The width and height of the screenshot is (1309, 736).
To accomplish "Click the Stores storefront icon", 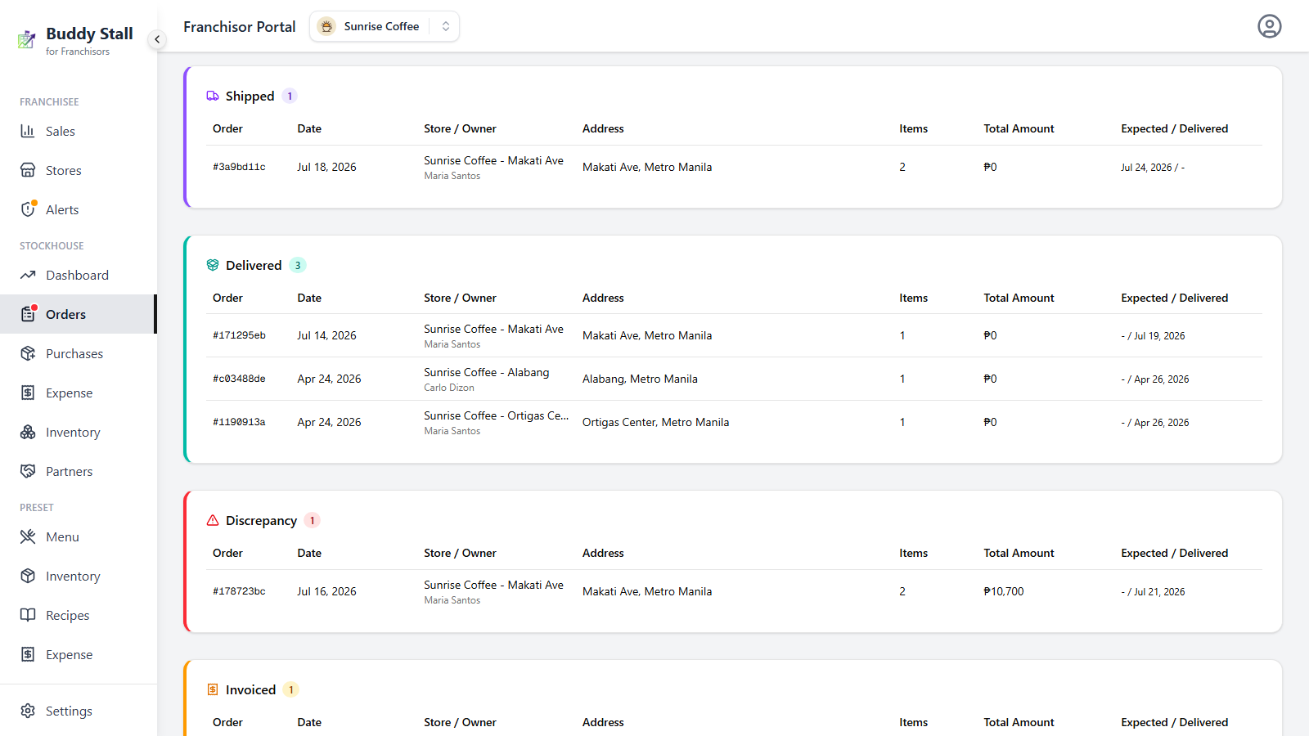I will click(x=28, y=170).
